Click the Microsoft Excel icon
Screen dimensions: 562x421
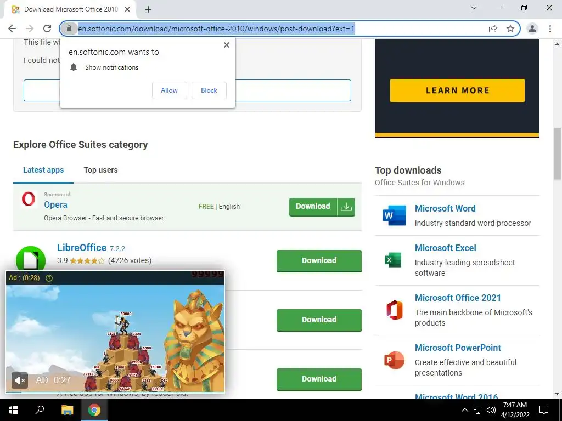pyautogui.click(x=393, y=260)
